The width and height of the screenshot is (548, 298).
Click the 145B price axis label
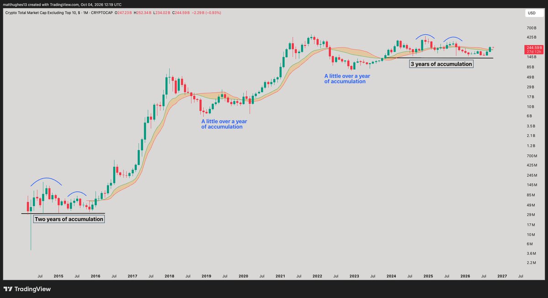pyautogui.click(x=531, y=57)
